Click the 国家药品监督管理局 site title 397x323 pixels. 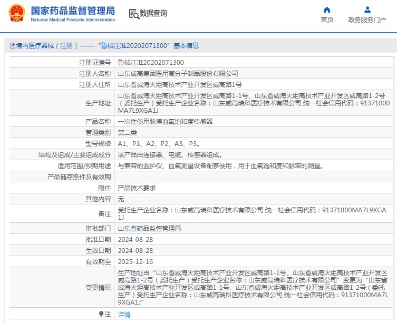tap(73, 11)
